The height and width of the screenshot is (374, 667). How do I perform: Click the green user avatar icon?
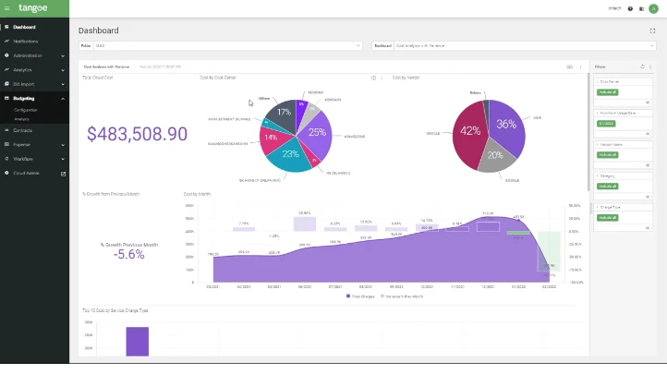tap(654, 8)
